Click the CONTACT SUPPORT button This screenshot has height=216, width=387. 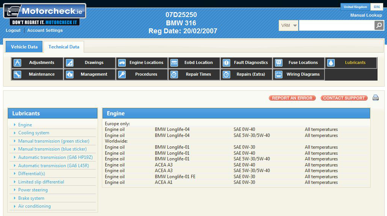[344, 98]
